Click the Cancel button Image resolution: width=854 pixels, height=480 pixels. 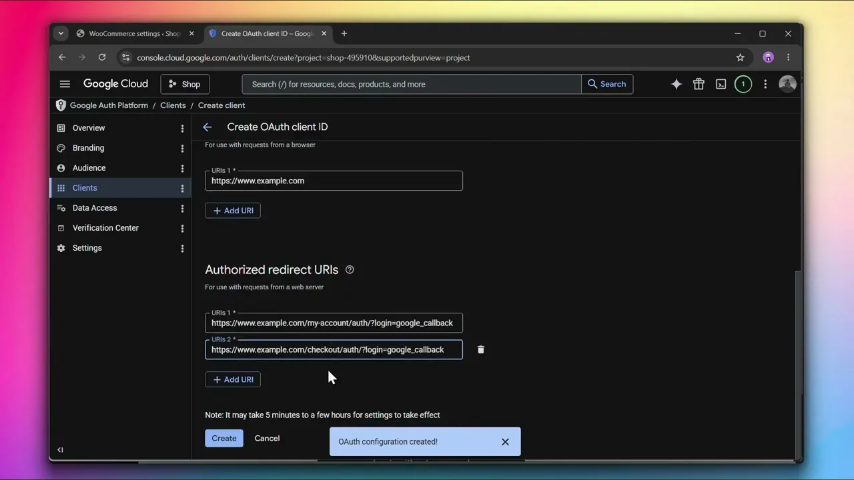(x=267, y=438)
